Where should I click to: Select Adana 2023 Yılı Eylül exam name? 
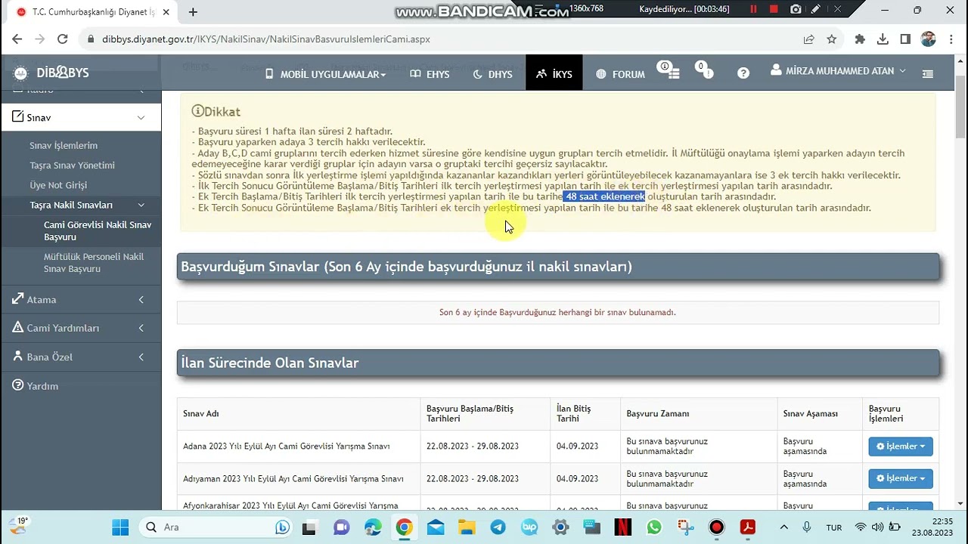coord(286,447)
